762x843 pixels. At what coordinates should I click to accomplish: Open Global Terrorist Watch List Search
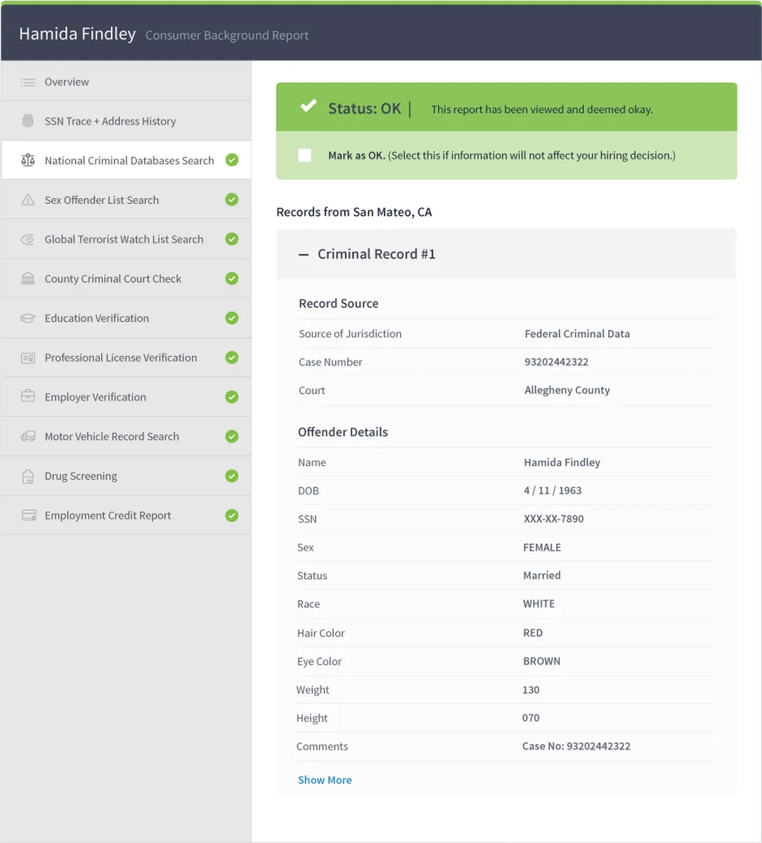(x=126, y=239)
